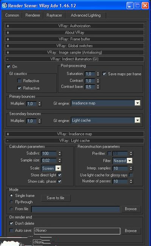
Task: Expand VRay Image sampler (Antialiasing) rollout
Action: (x=74, y=52)
